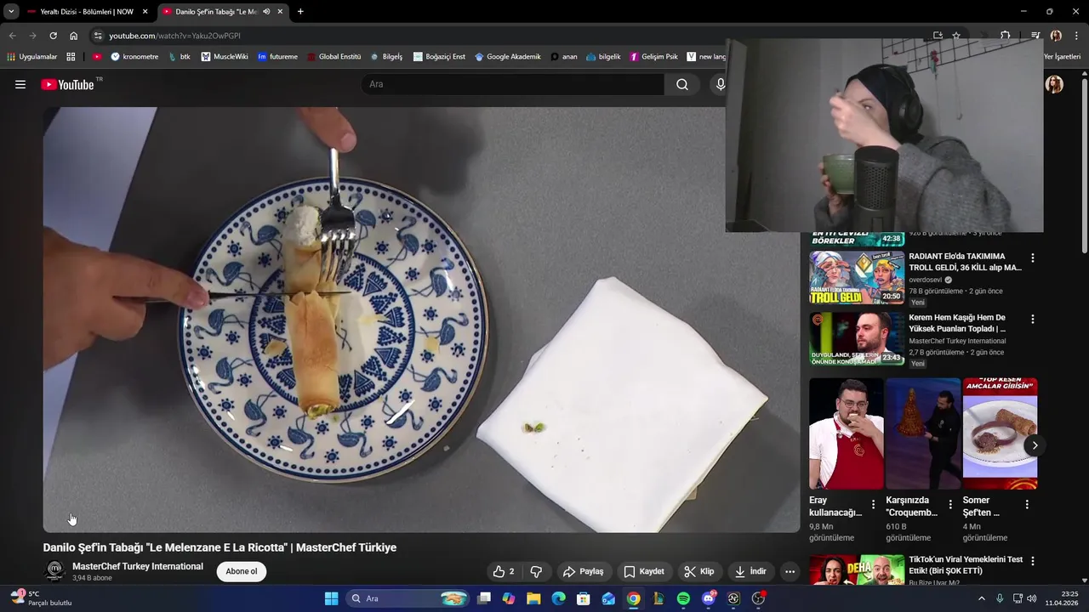This screenshot has height=612, width=1089.
Task: Open YouTube account avatar menu
Action: point(1054,84)
